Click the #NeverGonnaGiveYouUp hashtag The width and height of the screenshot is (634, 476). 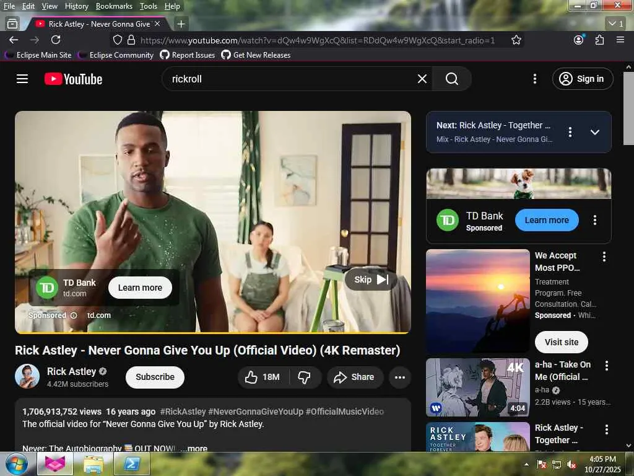pos(256,412)
